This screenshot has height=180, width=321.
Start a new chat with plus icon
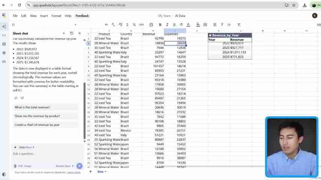64,33
